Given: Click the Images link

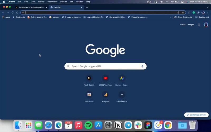Looking at the screenshot, I should pos(191,25).
